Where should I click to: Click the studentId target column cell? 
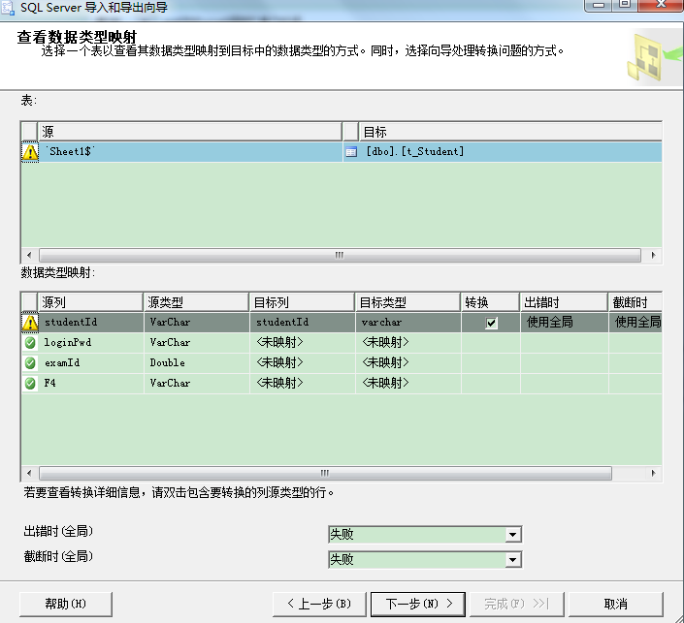[x=303, y=323]
